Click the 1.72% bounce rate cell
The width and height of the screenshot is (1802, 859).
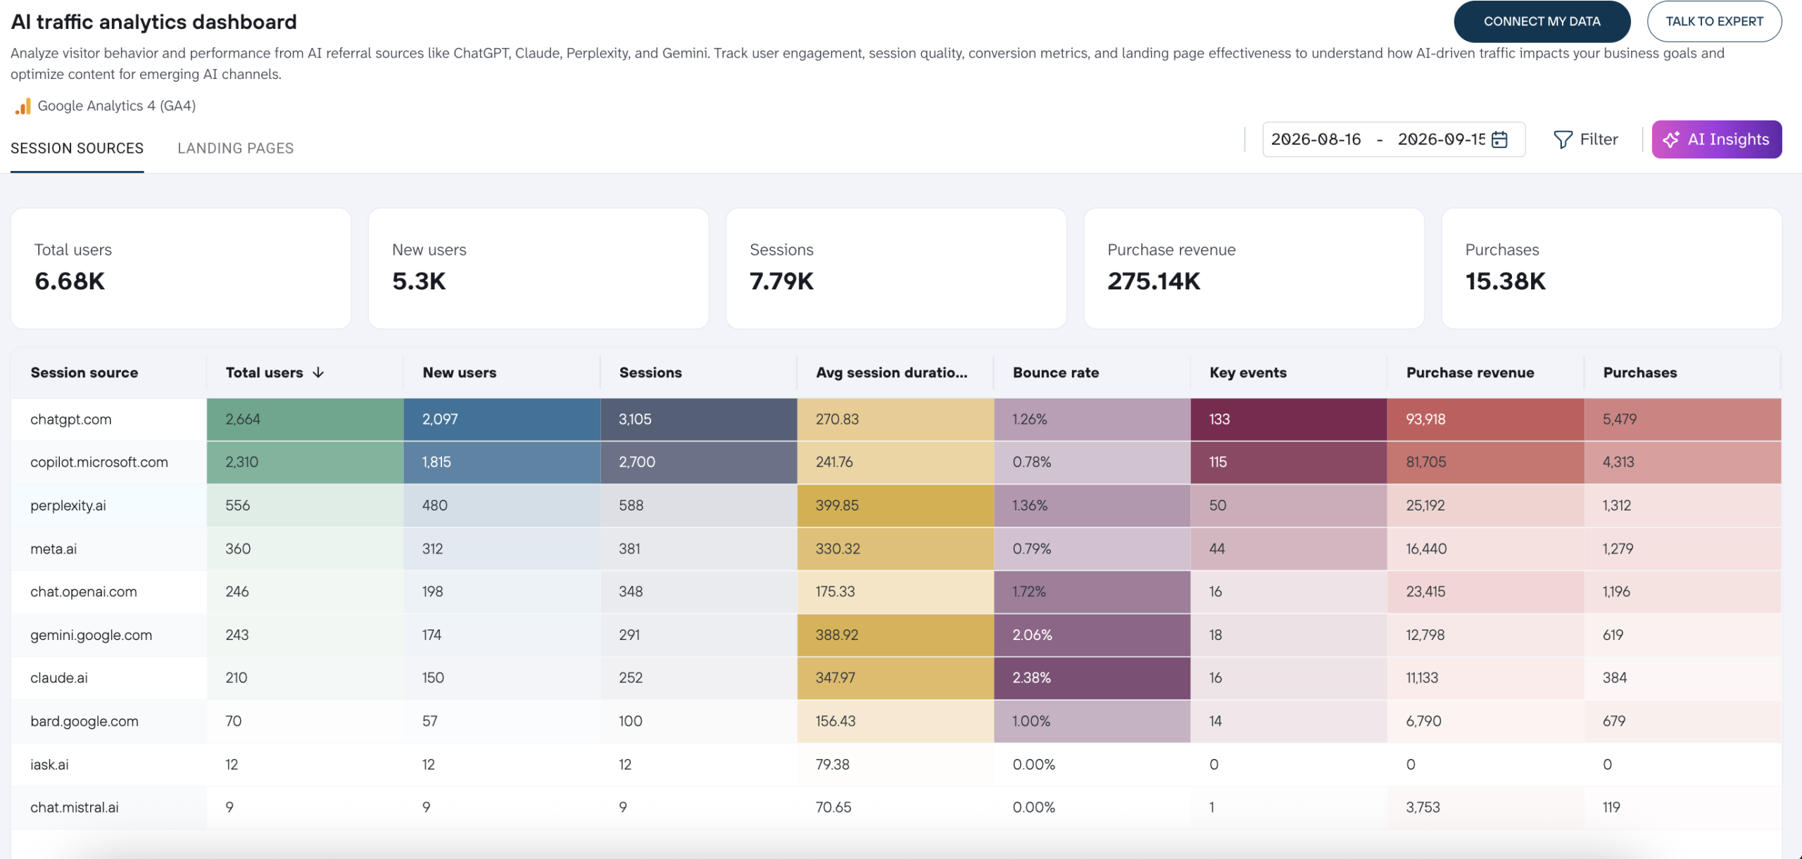tap(1092, 591)
